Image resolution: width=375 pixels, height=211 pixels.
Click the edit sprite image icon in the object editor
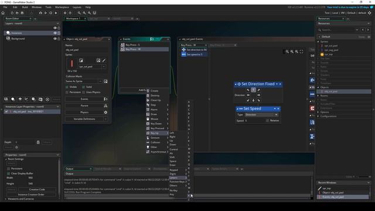[x=98, y=60]
